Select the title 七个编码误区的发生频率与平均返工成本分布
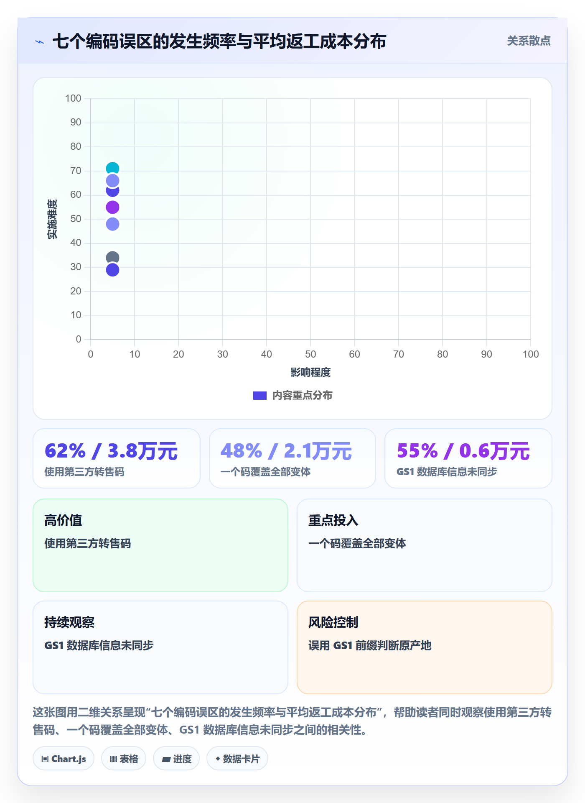Viewport: 585px width, 803px height. click(x=219, y=42)
